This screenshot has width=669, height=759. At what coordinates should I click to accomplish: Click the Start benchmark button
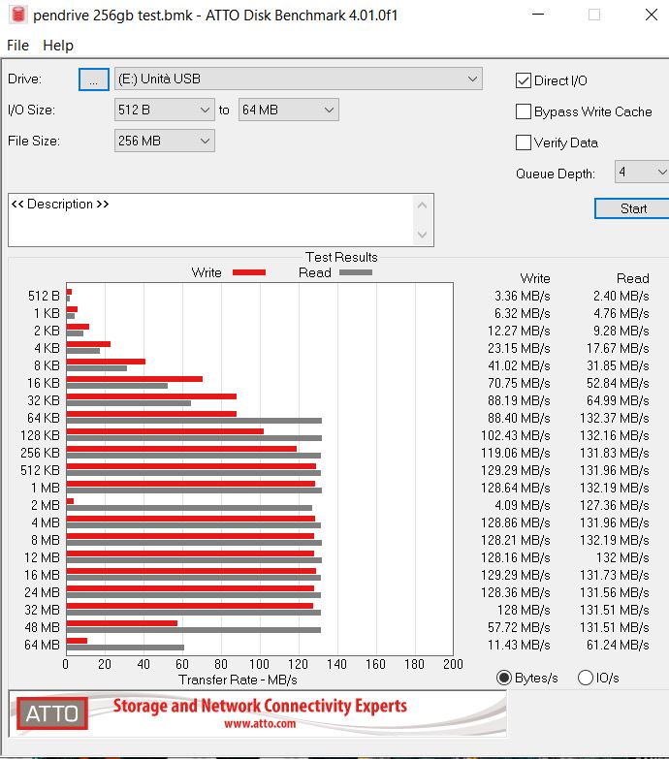click(x=632, y=208)
